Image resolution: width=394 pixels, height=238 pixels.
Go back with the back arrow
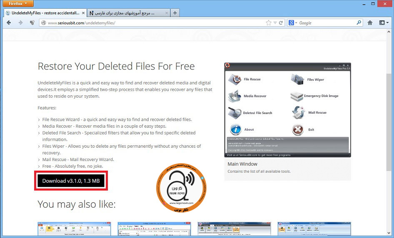(x=9, y=23)
